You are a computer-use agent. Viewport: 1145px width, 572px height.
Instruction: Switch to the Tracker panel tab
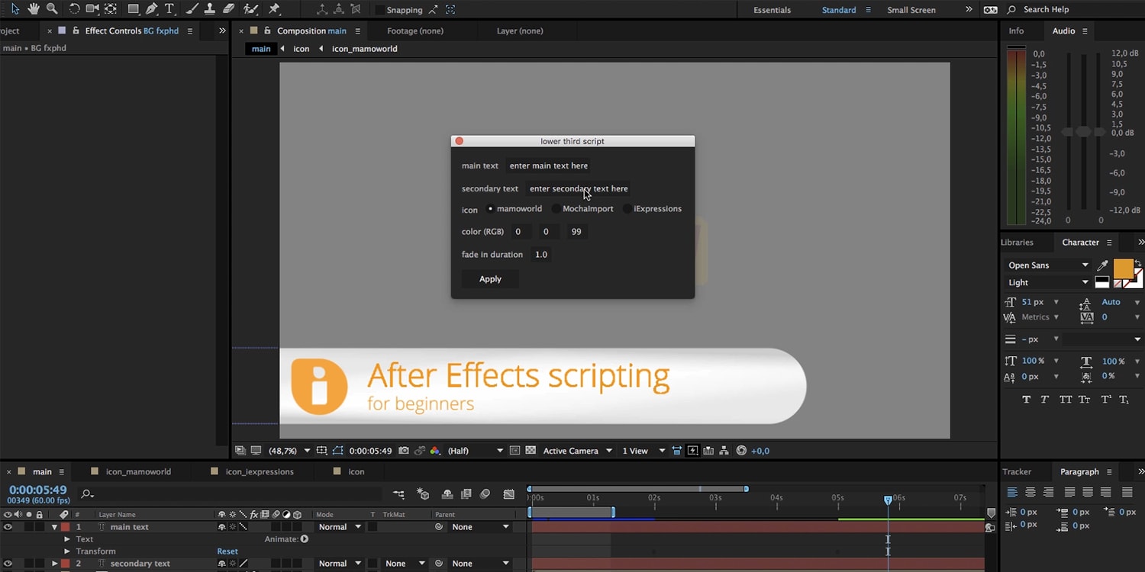(x=1017, y=472)
